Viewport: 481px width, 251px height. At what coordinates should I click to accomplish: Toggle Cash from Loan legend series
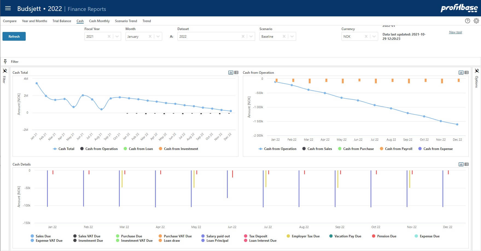pyautogui.click(x=138, y=149)
